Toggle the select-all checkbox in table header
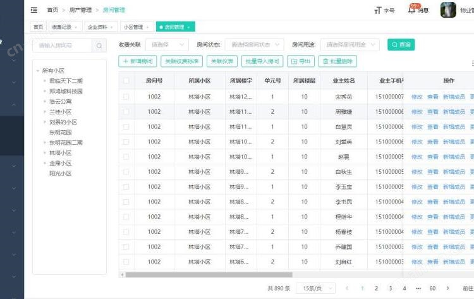The image size is (474, 299). pyautogui.click(x=126, y=81)
